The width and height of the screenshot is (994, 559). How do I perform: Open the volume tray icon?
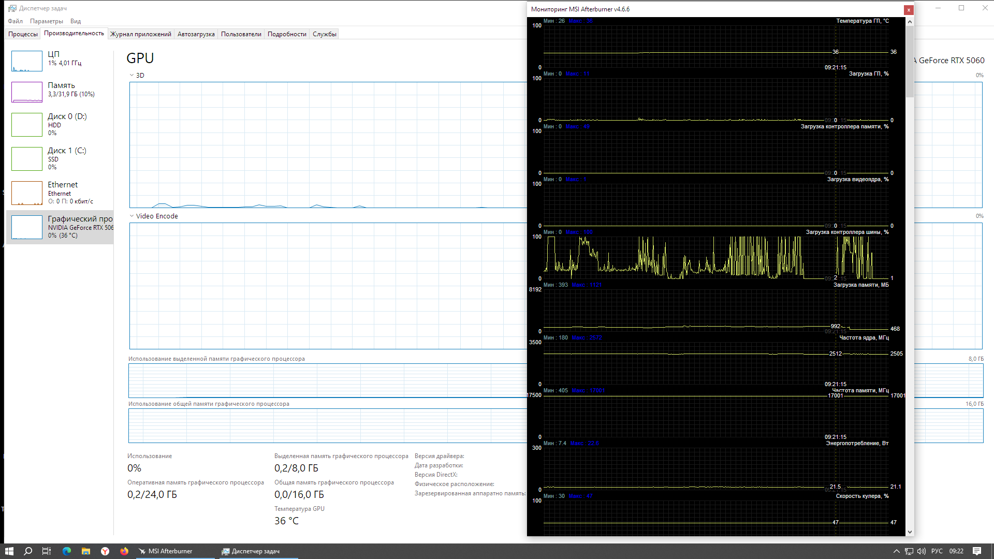click(x=921, y=551)
